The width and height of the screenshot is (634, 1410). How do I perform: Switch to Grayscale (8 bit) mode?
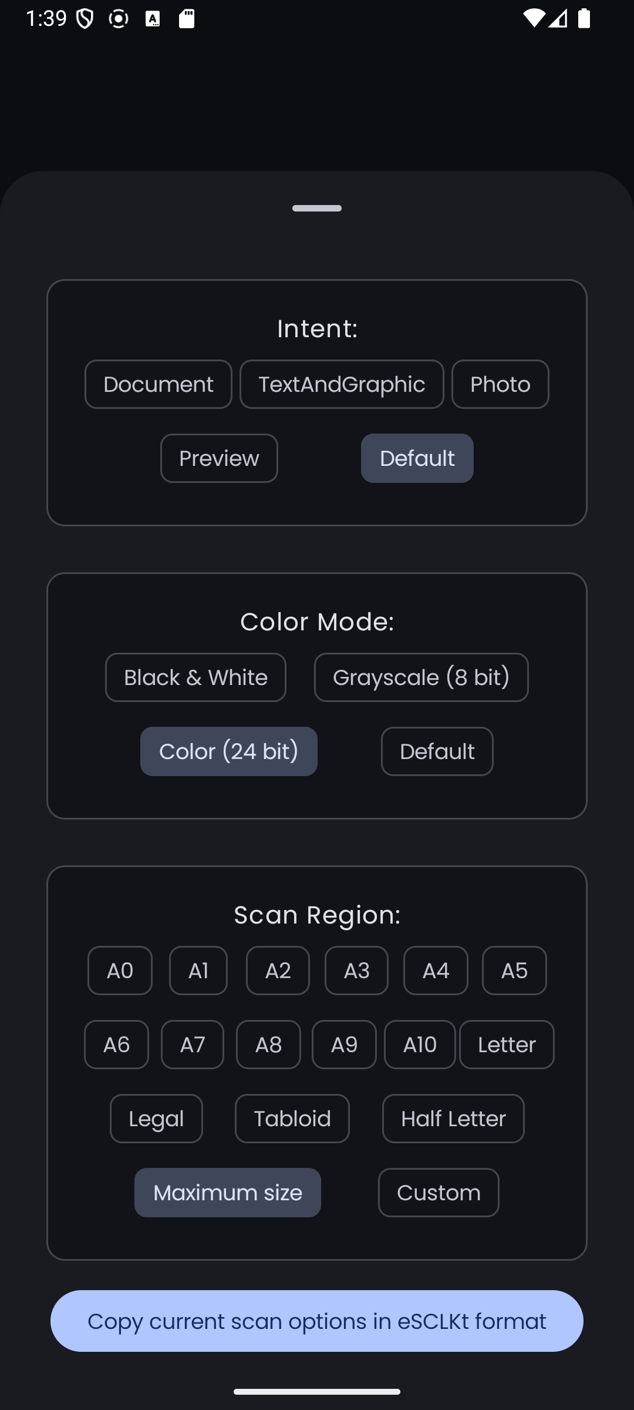[x=421, y=677]
